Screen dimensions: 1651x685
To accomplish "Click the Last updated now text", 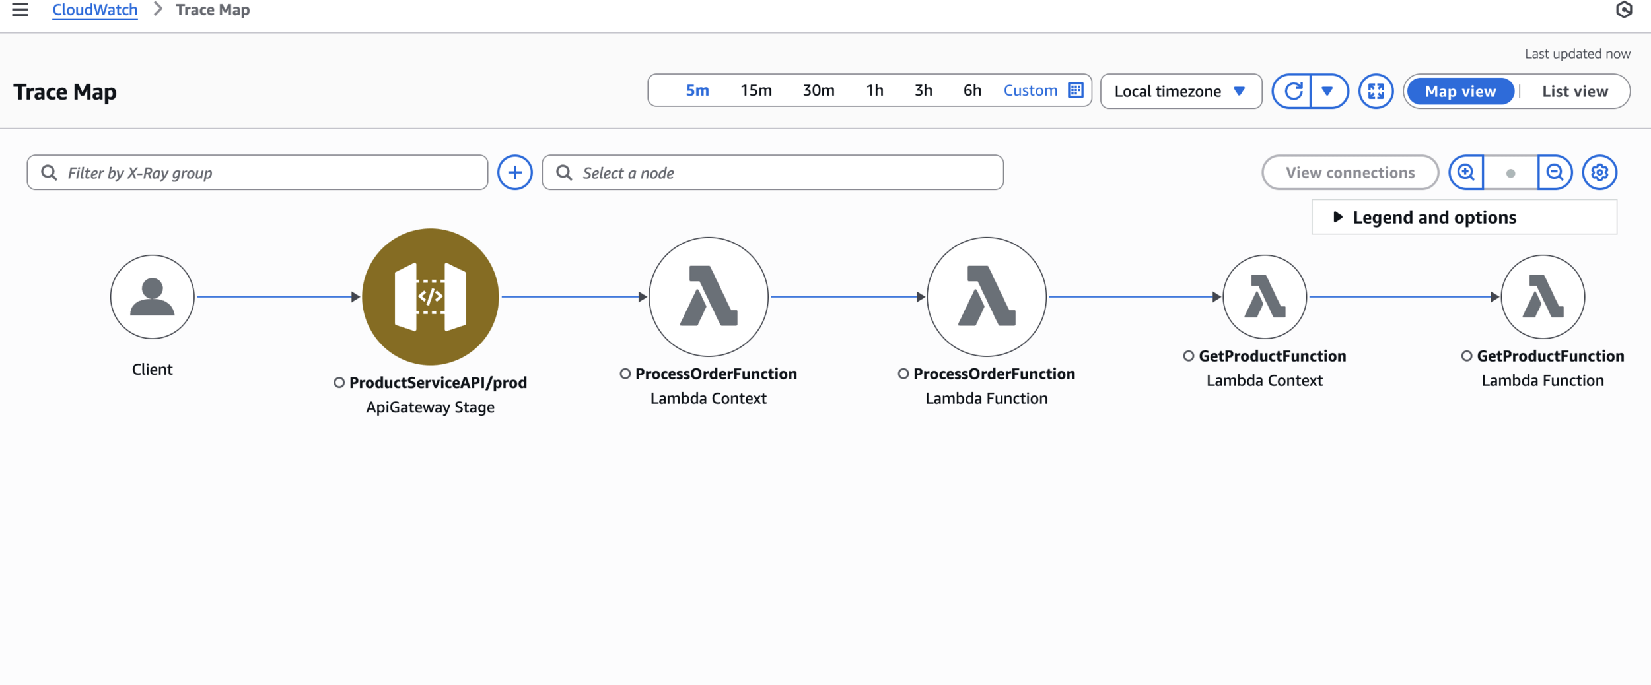I will coord(1577,54).
